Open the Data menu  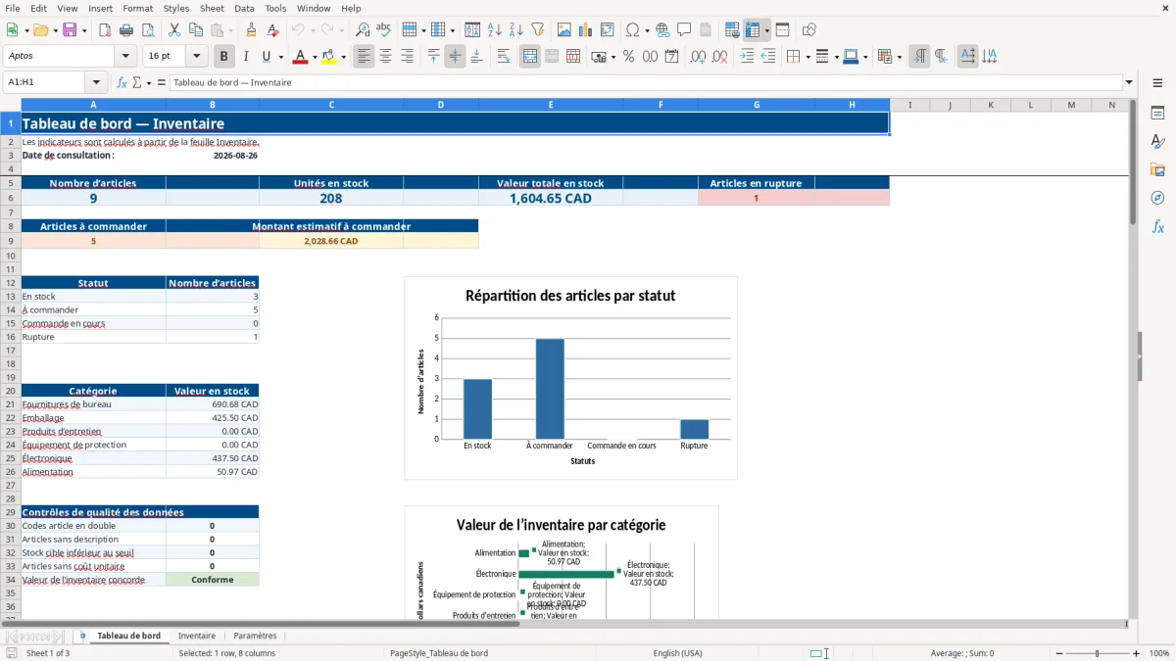pyautogui.click(x=244, y=8)
